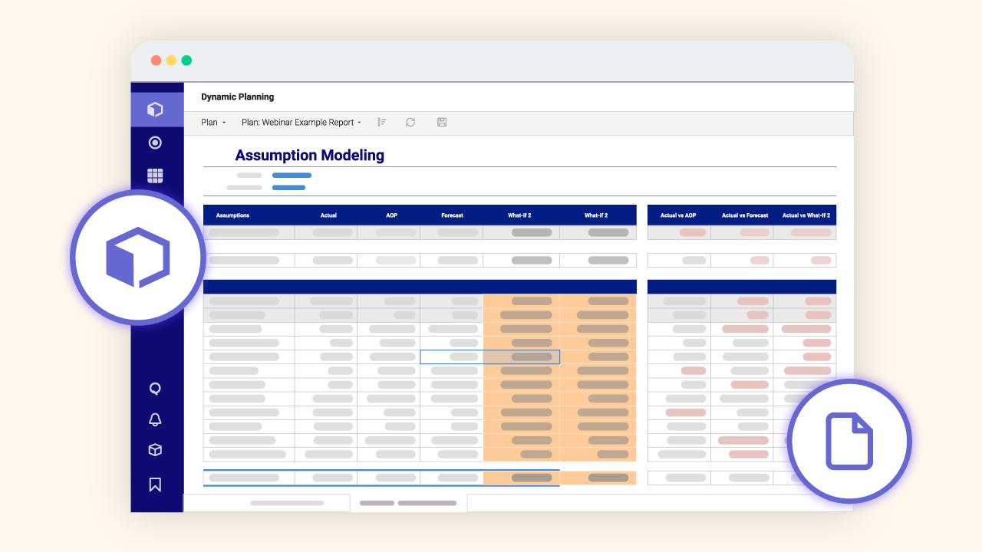
Task: Open the notifications bell icon
Action: pyautogui.click(x=155, y=419)
